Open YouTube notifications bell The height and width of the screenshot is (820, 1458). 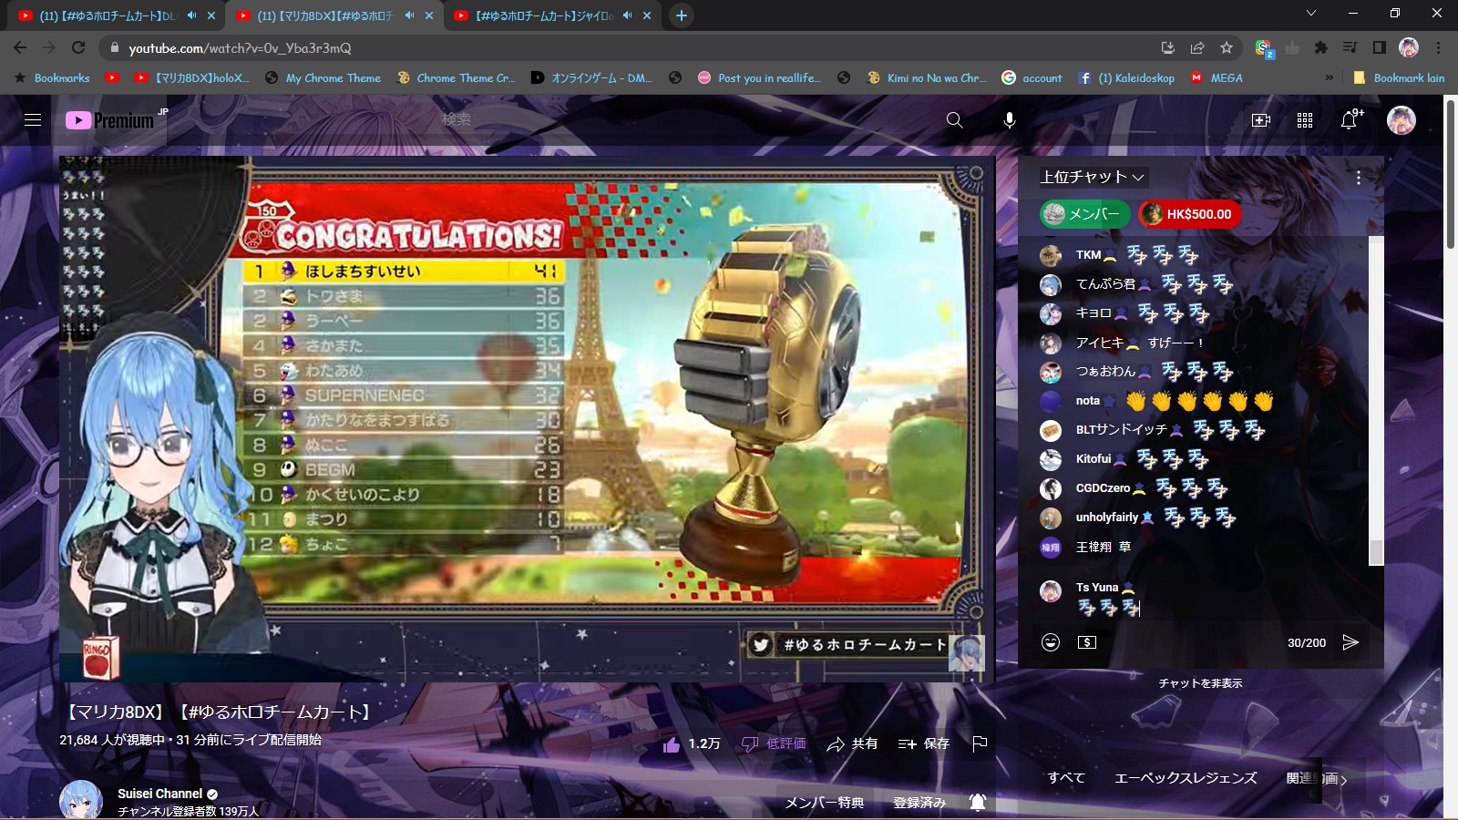[x=1350, y=119]
